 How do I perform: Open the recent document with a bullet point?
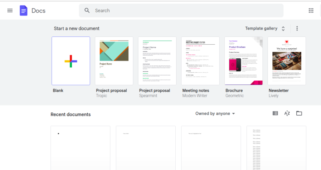point(80,148)
